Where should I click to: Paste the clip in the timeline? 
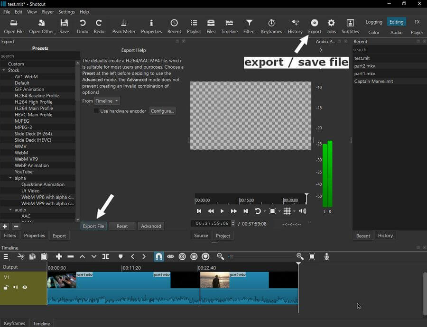tap(44, 256)
